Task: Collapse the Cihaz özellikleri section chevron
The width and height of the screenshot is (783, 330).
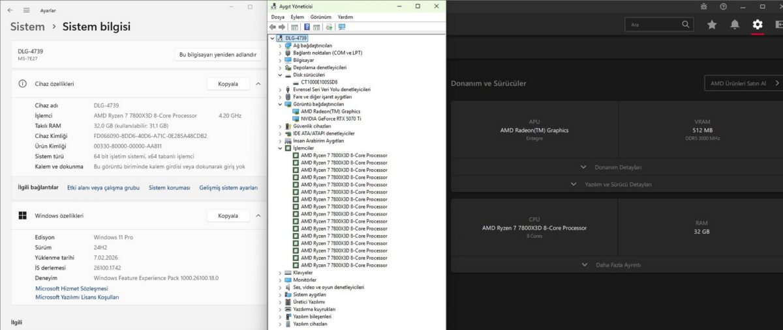Action: pos(258,84)
